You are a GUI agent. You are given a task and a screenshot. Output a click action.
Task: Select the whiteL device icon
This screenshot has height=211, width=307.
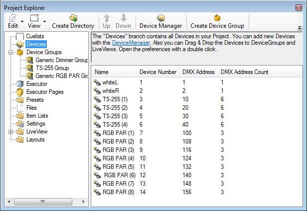[x=97, y=82]
